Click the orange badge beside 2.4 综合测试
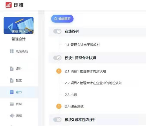Screen dimensions: 146x126 (59, 106)
